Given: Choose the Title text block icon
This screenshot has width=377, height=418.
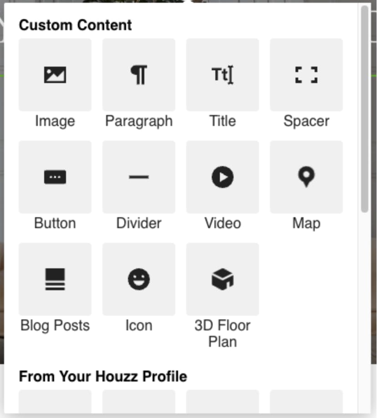Looking at the screenshot, I should click(x=223, y=75).
